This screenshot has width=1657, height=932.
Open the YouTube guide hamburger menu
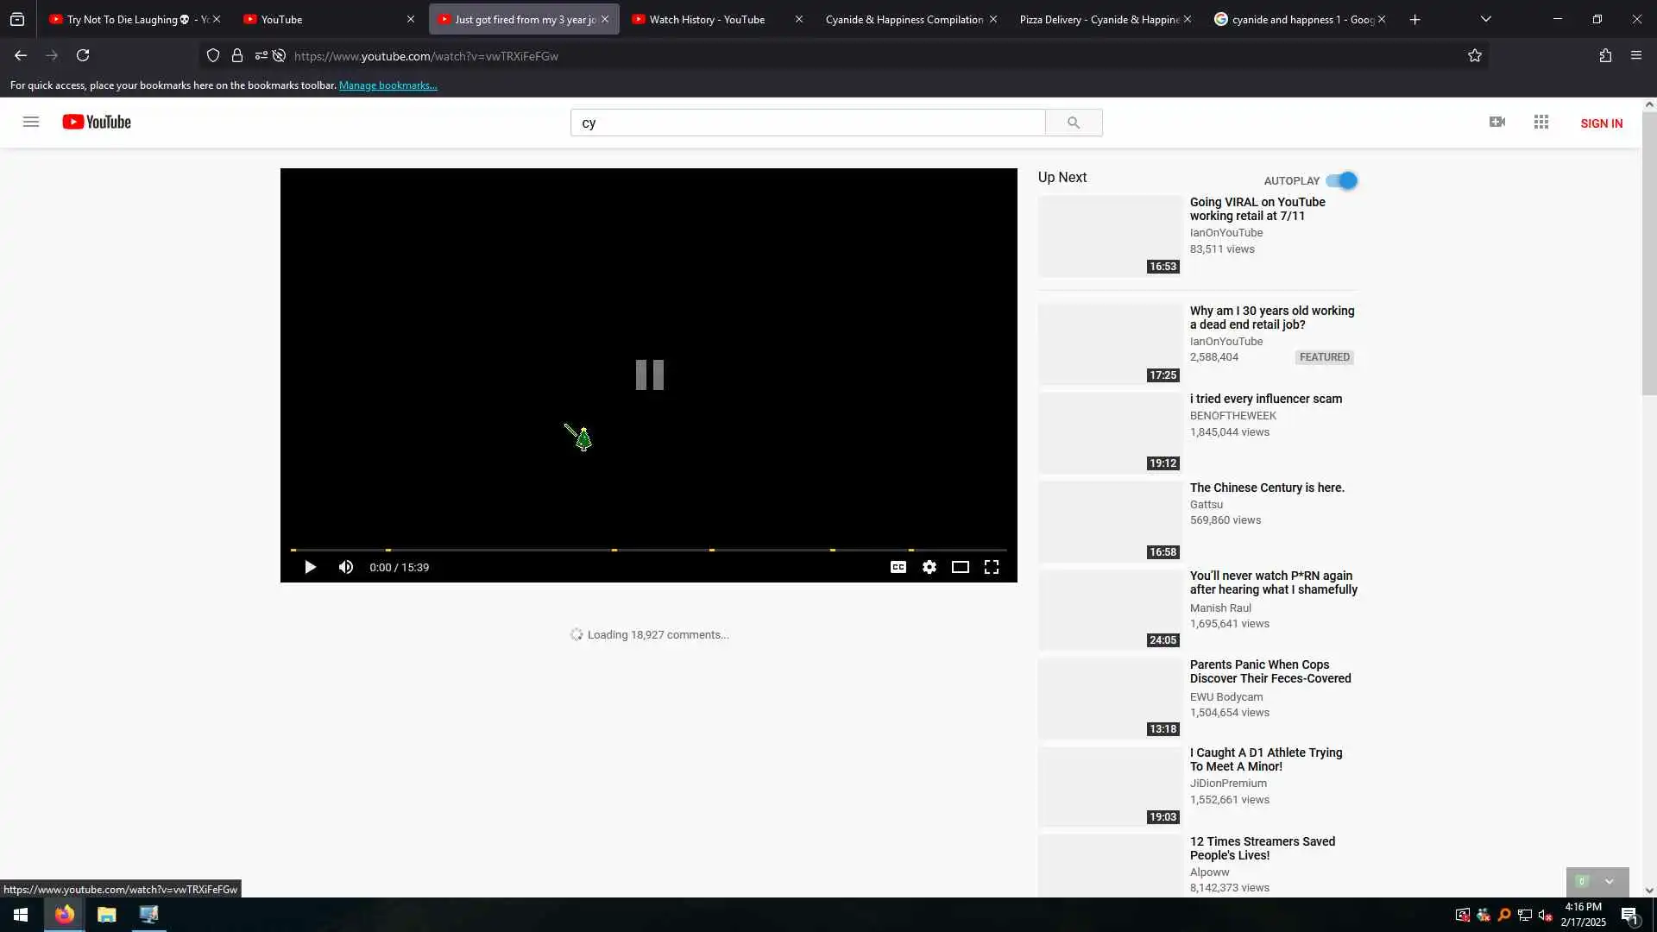pos(31,122)
